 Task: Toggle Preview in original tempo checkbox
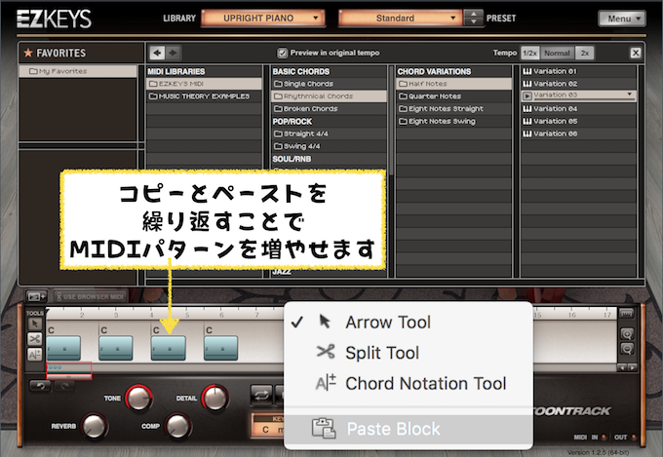[x=282, y=53]
